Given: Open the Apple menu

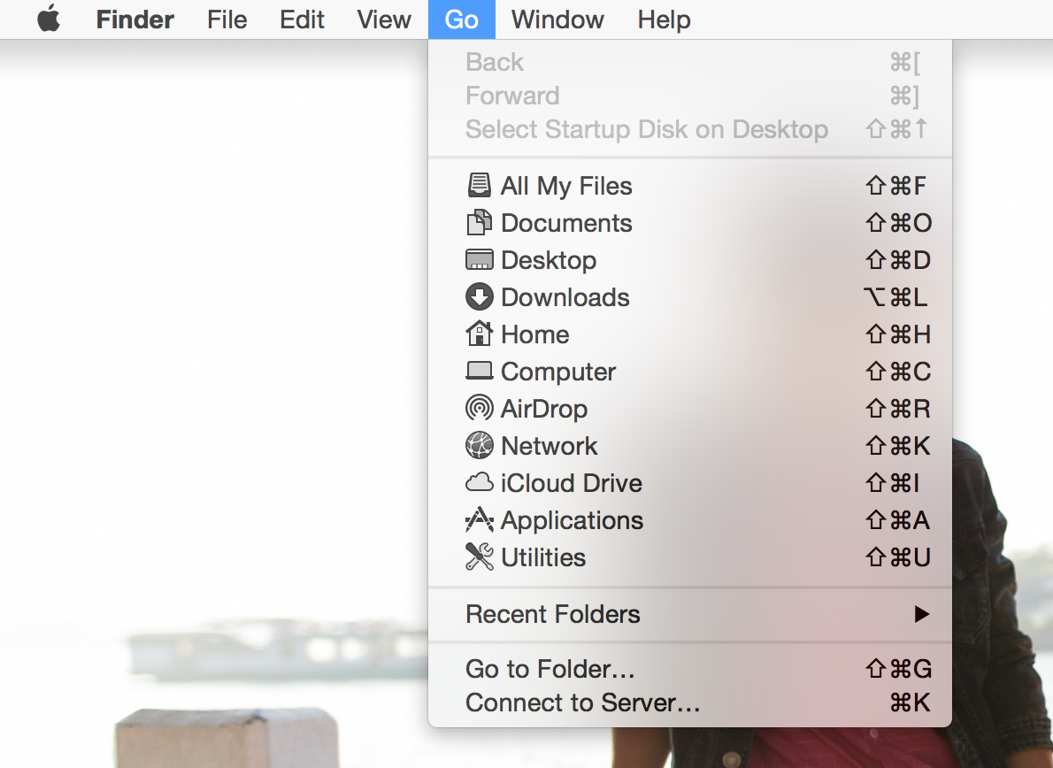Looking at the screenshot, I should pyautogui.click(x=49, y=19).
